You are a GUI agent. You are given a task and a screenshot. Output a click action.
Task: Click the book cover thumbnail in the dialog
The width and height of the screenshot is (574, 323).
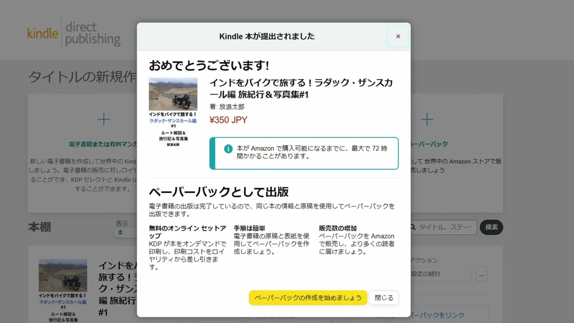click(173, 113)
